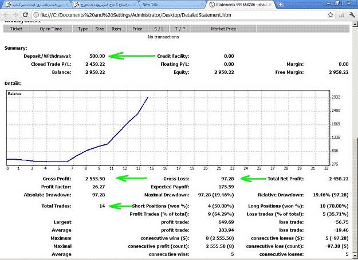
Task: Click the consecutive profit (count) label
Action: click(159, 246)
